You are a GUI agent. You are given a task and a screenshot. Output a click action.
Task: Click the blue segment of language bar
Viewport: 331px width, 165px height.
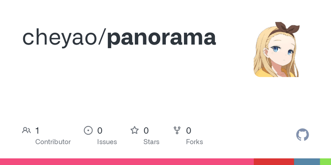[x=307, y=161]
